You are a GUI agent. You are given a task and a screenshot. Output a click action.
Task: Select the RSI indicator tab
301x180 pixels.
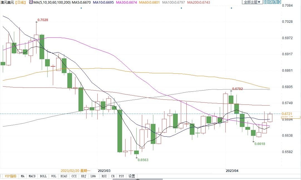pyautogui.click(x=104, y=176)
